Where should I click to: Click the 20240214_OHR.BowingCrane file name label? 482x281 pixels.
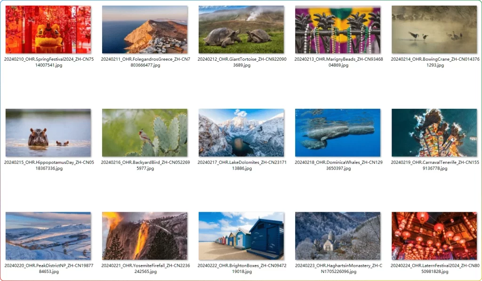point(435,62)
